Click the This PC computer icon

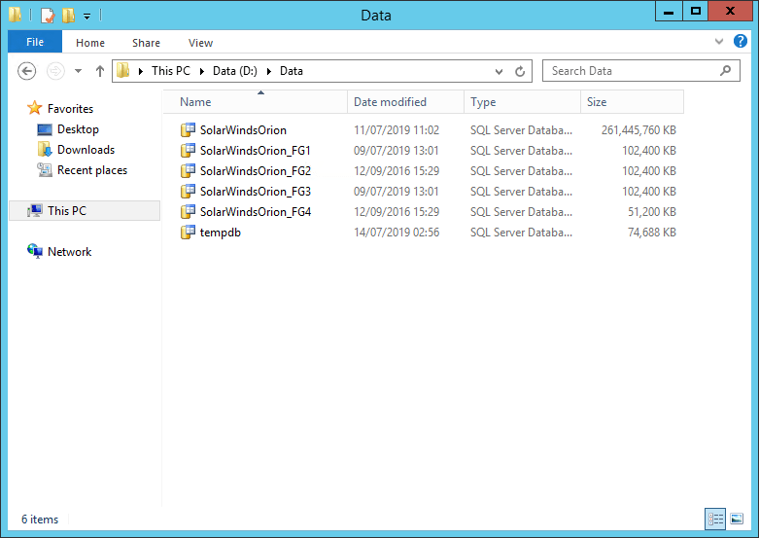pyautogui.click(x=35, y=210)
